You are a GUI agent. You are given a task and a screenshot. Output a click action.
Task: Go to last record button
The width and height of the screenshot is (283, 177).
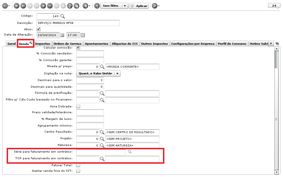(x=37, y=6)
